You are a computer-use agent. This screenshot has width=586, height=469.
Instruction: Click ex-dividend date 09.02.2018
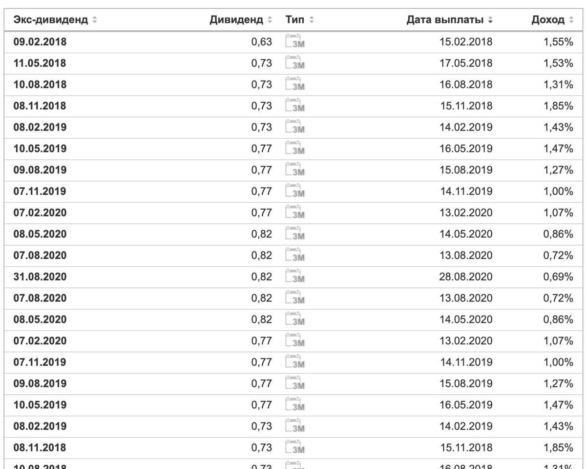coord(40,42)
